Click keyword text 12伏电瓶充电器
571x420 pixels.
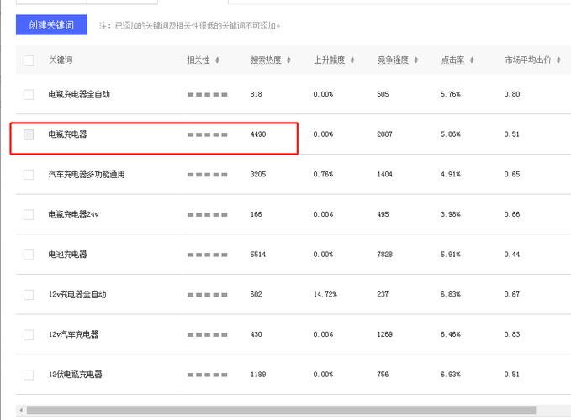click(x=76, y=374)
